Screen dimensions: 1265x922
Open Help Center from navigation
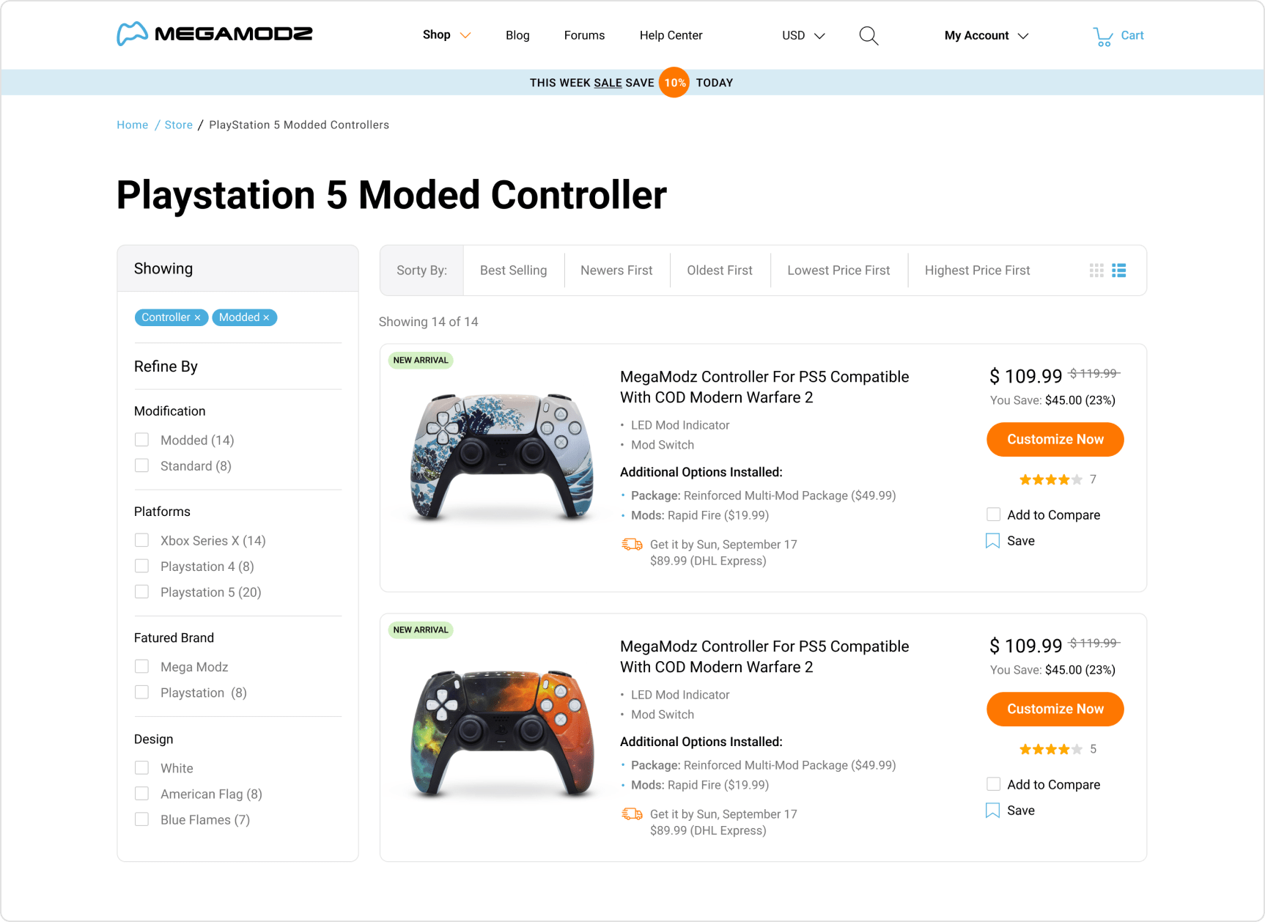pos(671,35)
